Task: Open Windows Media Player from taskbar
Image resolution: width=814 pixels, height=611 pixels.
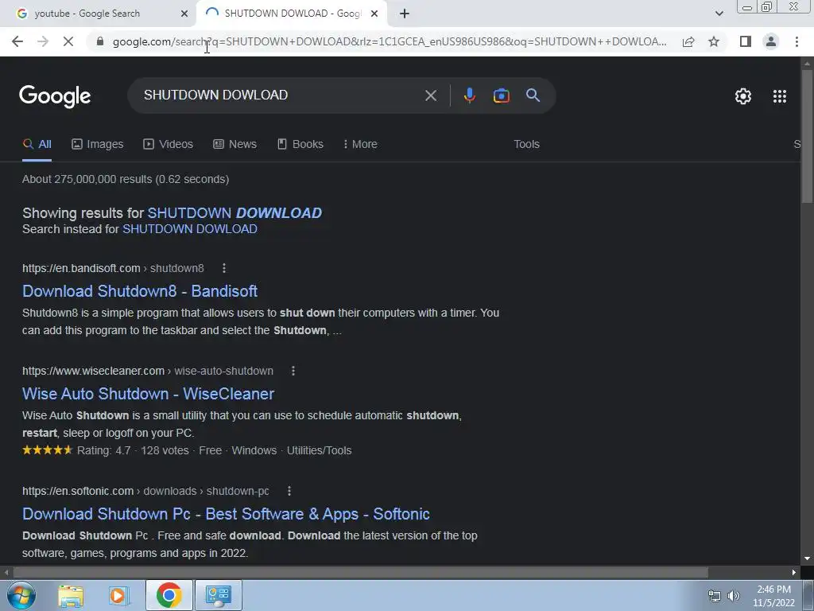Action: pyautogui.click(x=118, y=595)
